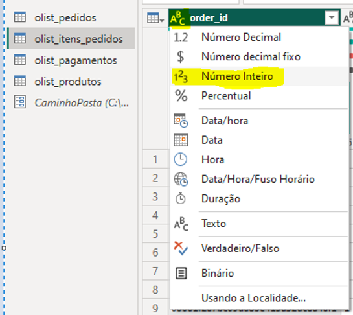Choose Binário data type

(x=260, y=274)
